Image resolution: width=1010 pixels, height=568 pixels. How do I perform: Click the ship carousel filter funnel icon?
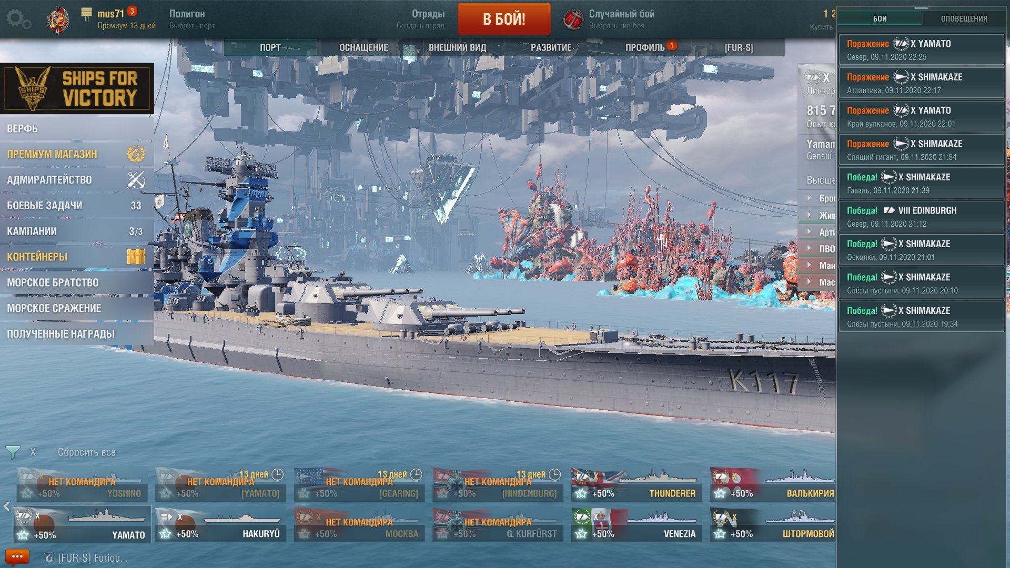(x=13, y=452)
